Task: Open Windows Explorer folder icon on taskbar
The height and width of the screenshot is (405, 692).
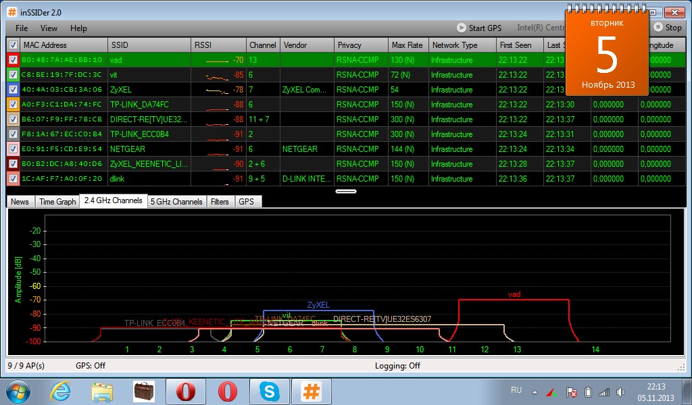Action: (x=102, y=391)
